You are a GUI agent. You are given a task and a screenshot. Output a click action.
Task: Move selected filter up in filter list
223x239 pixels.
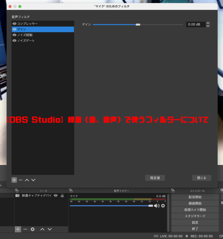[27, 180]
